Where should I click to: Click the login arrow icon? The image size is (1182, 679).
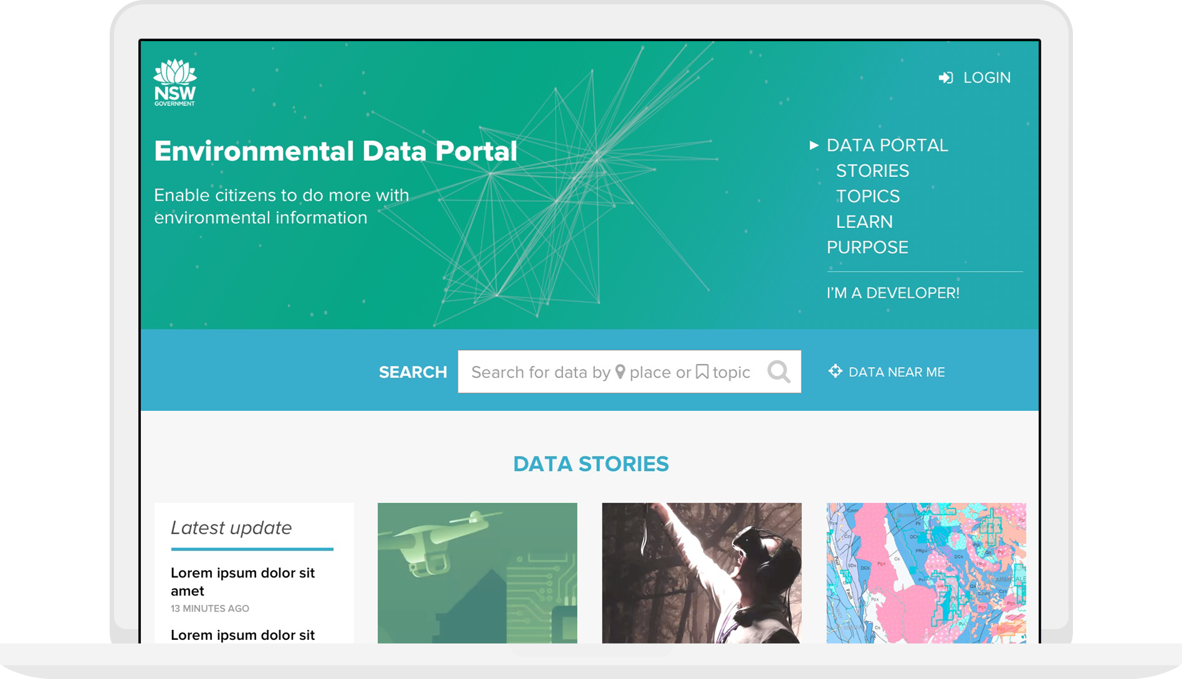pyautogui.click(x=946, y=78)
